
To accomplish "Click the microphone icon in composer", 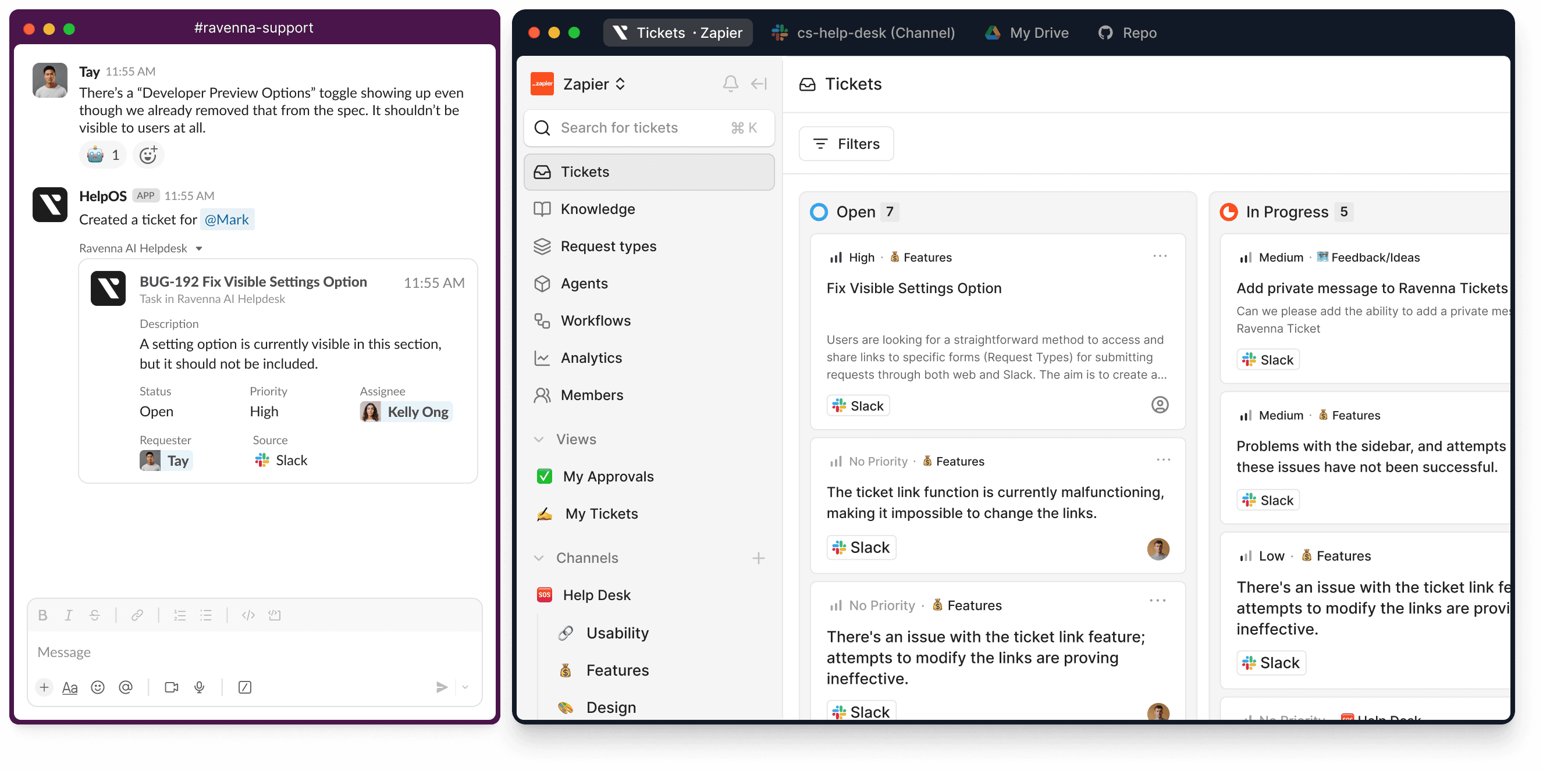I will (x=200, y=687).
